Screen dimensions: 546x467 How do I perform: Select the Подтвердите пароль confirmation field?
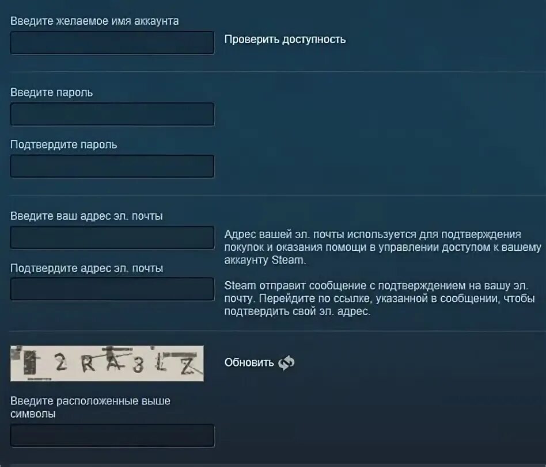(112, 166)
